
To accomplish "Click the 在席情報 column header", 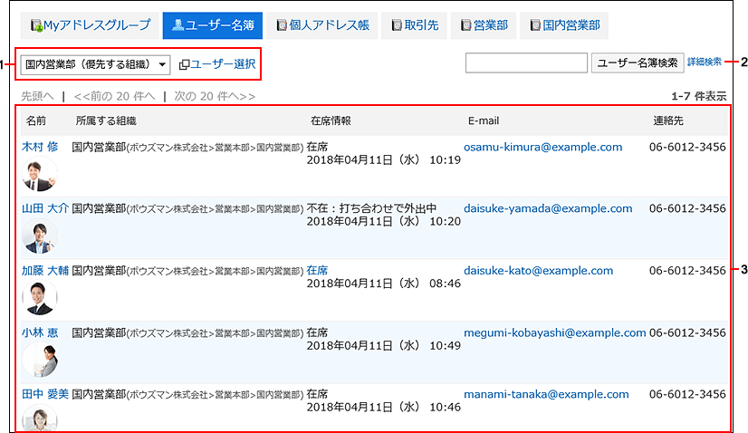I will click(331, 120).
